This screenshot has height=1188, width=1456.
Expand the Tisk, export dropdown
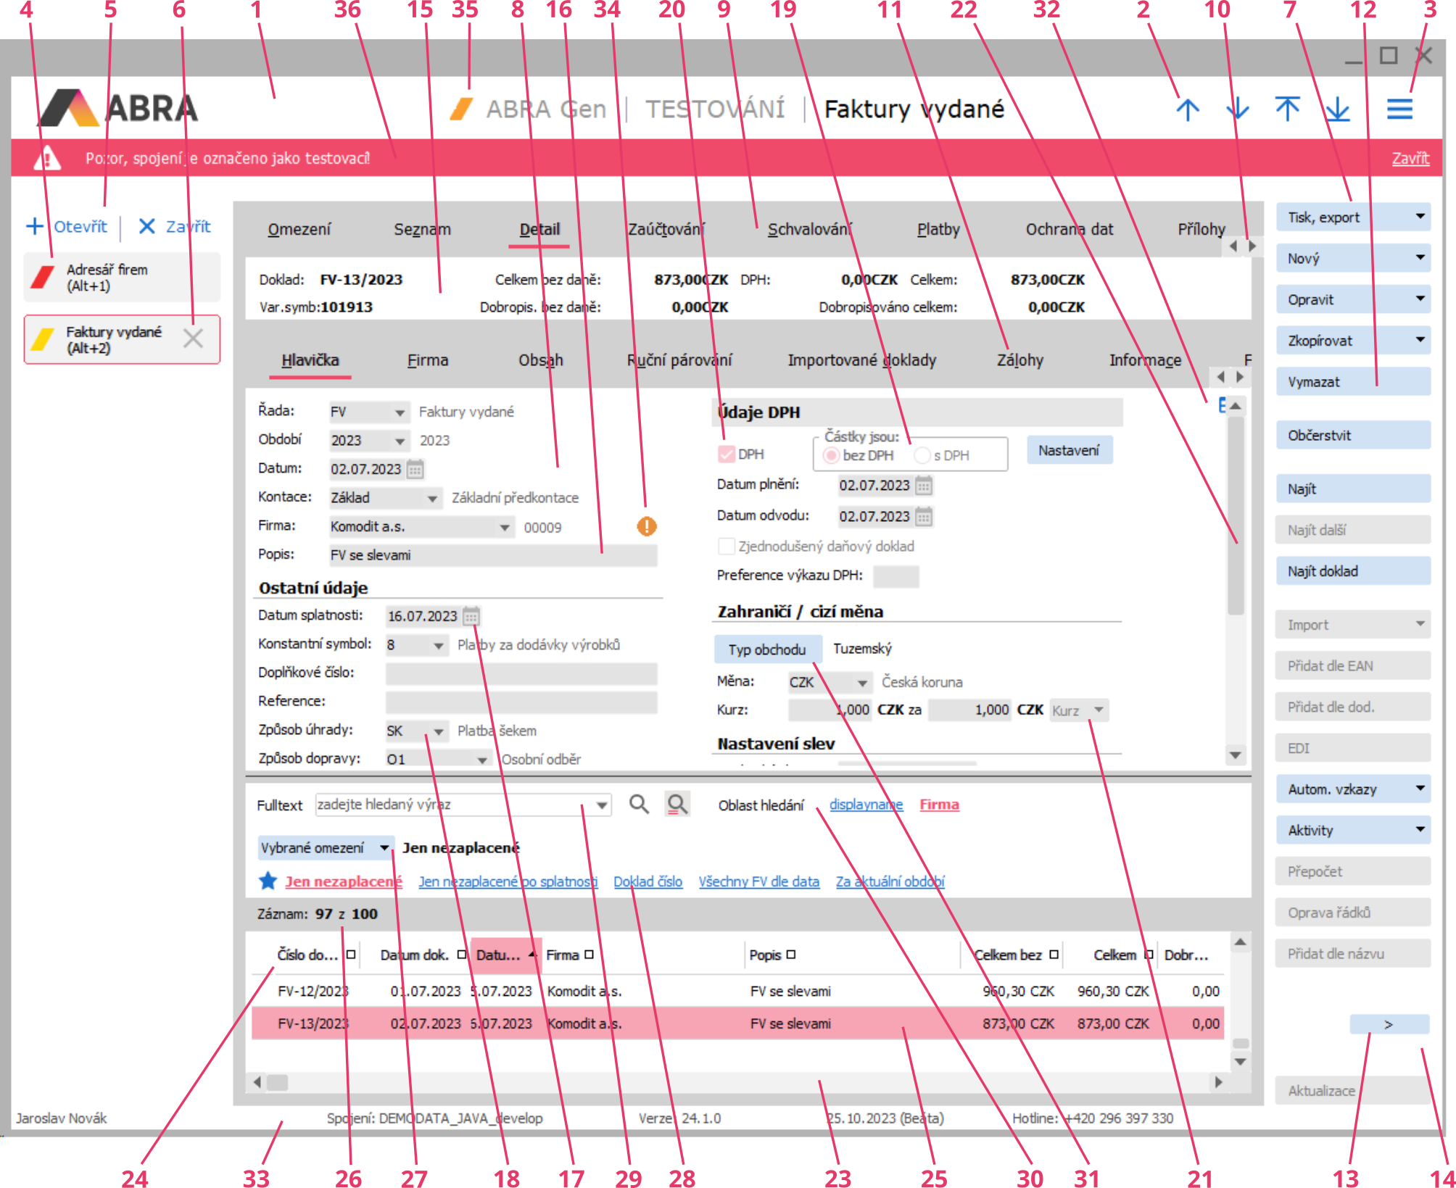tap(1419, 217)
